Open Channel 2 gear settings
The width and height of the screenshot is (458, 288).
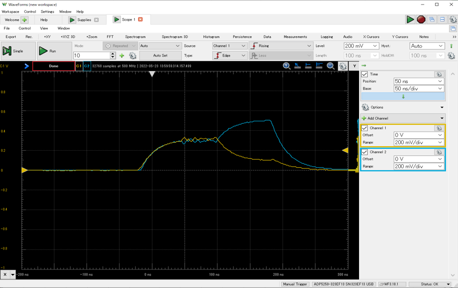click(x=439, y=152)
